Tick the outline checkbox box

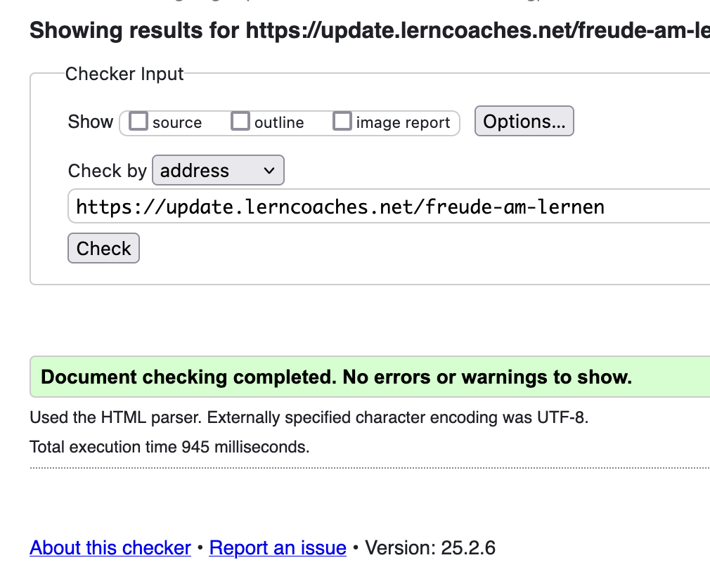tap(241, 122)
